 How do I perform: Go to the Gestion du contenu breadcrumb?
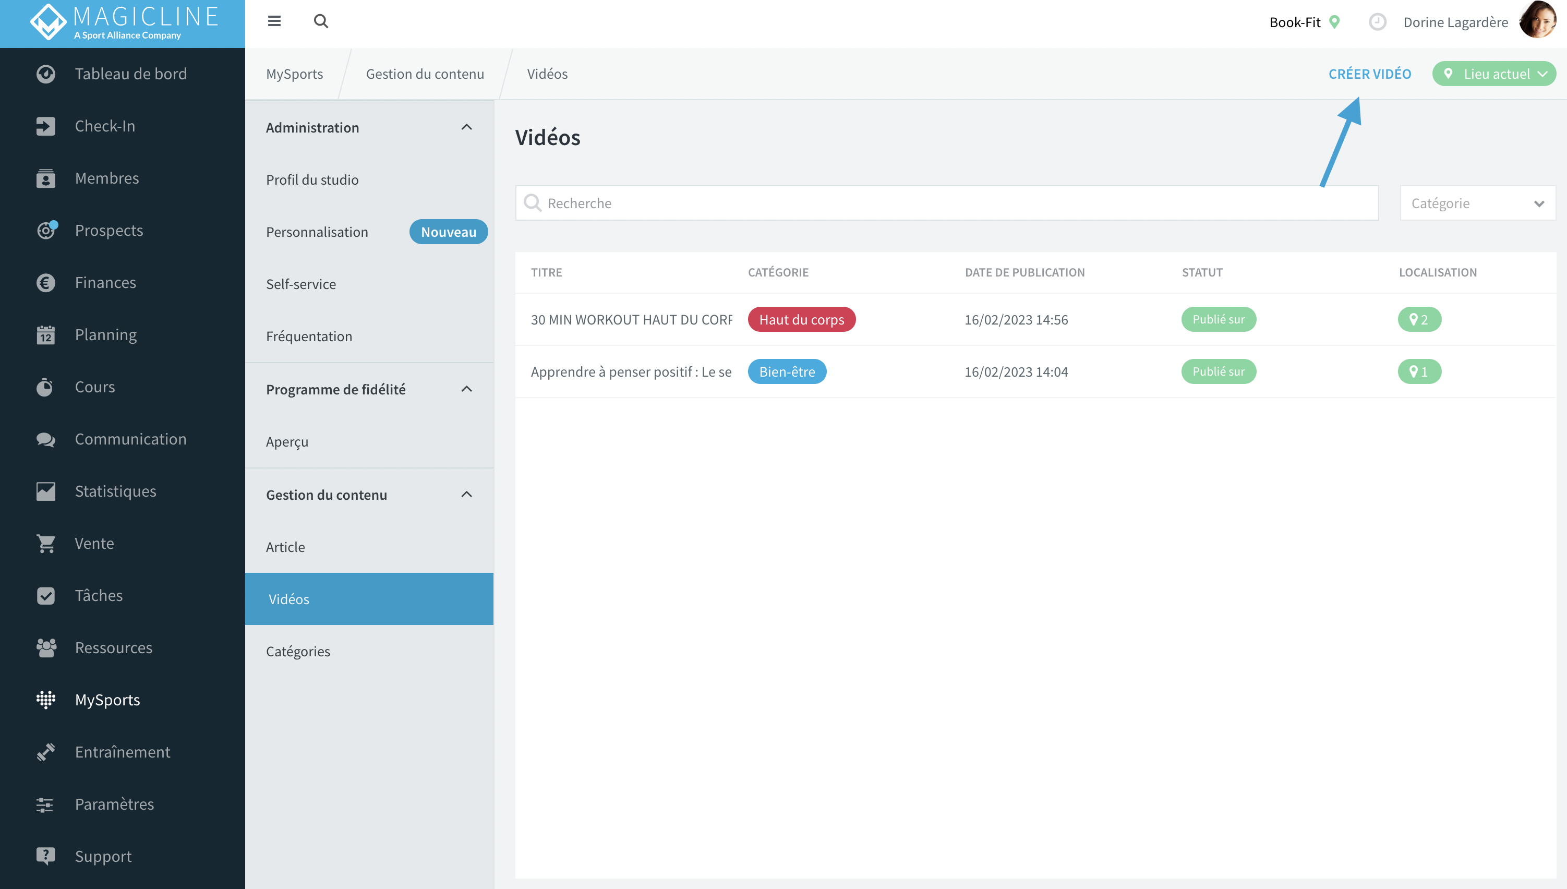pos(425,74)
